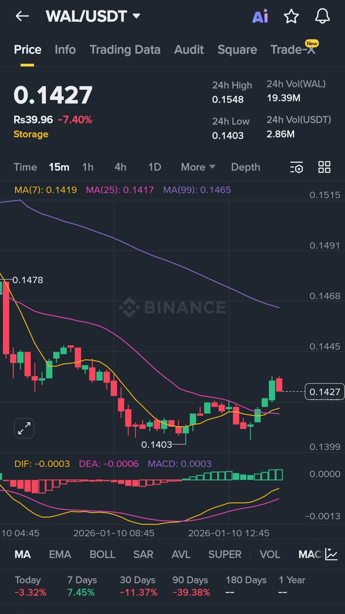Tap the 0.1427 current price label on chart
Screen dimensions: 345x614
[x=325, y=392]
